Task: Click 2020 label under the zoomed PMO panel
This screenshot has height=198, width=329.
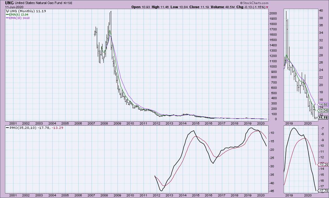Action: (308, 195)
